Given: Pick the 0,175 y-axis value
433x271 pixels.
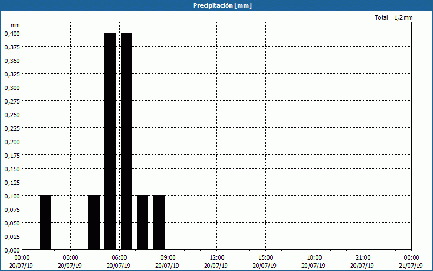Looking at the screenshot, I should click(12, 155).
